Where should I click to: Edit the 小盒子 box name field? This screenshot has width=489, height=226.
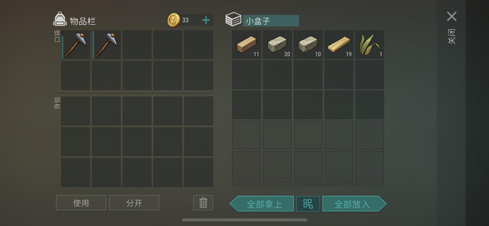(271, 21)
